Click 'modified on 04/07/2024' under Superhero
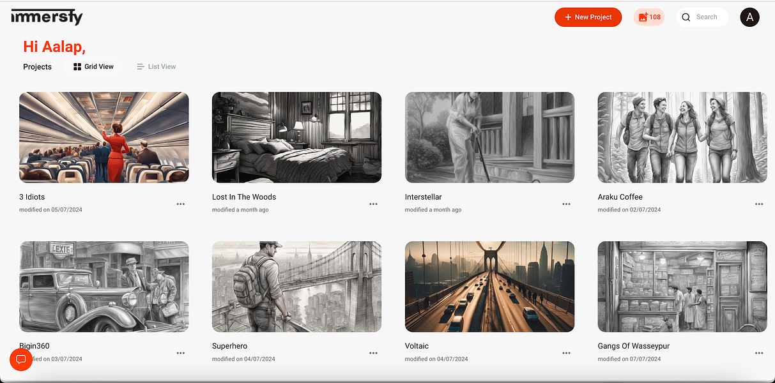Viewport: 775px width, 383px height. (243, 359)
